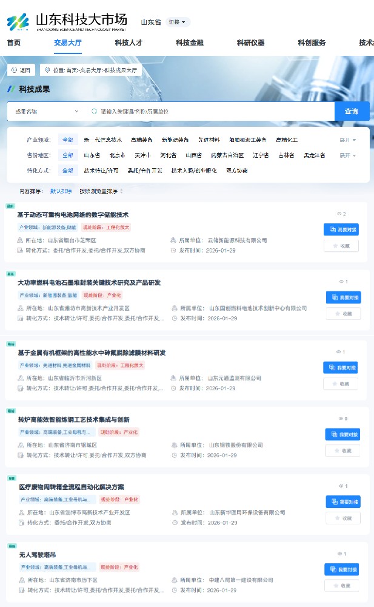Open 转炉高能效智能炼钢工艺技术集成与创新 listing
Viewport: 374px width, 607px height.
[x=74, y=419]
